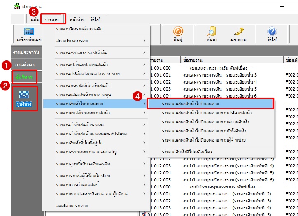The width and height of the screenshot is (298, 216).
Task: Open the แฟ้ม menu
Action: [x=35, y=19]
